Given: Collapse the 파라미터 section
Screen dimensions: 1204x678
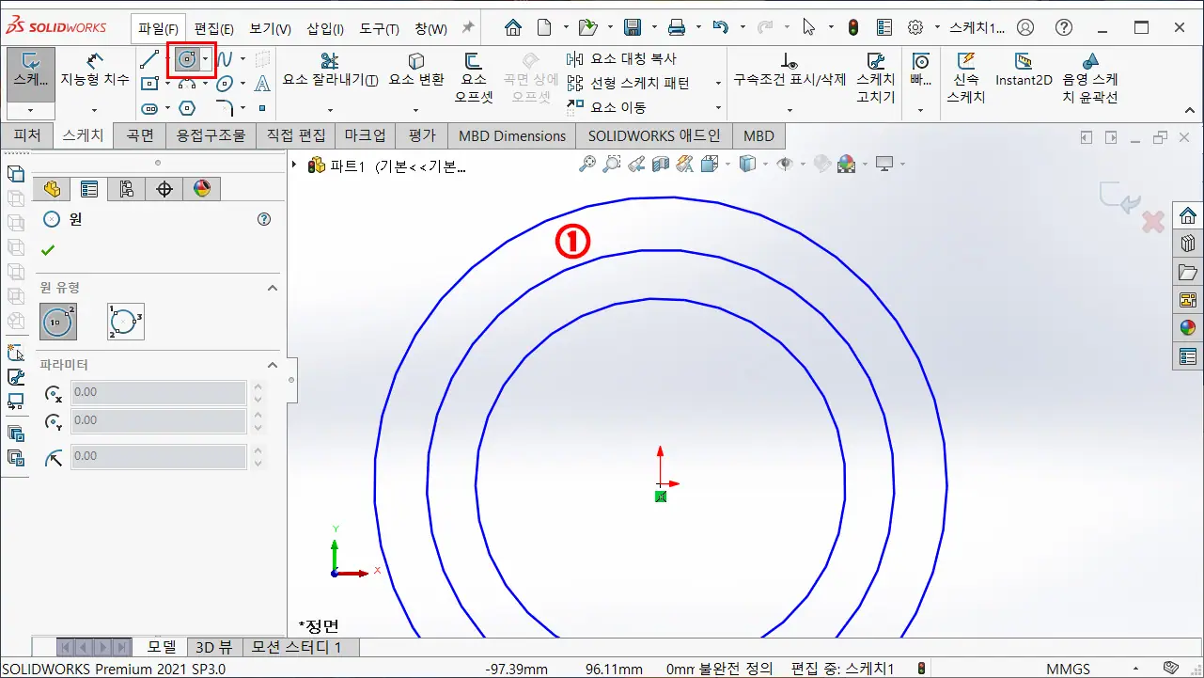Looking at the screenshot, I should pos(273,365).
